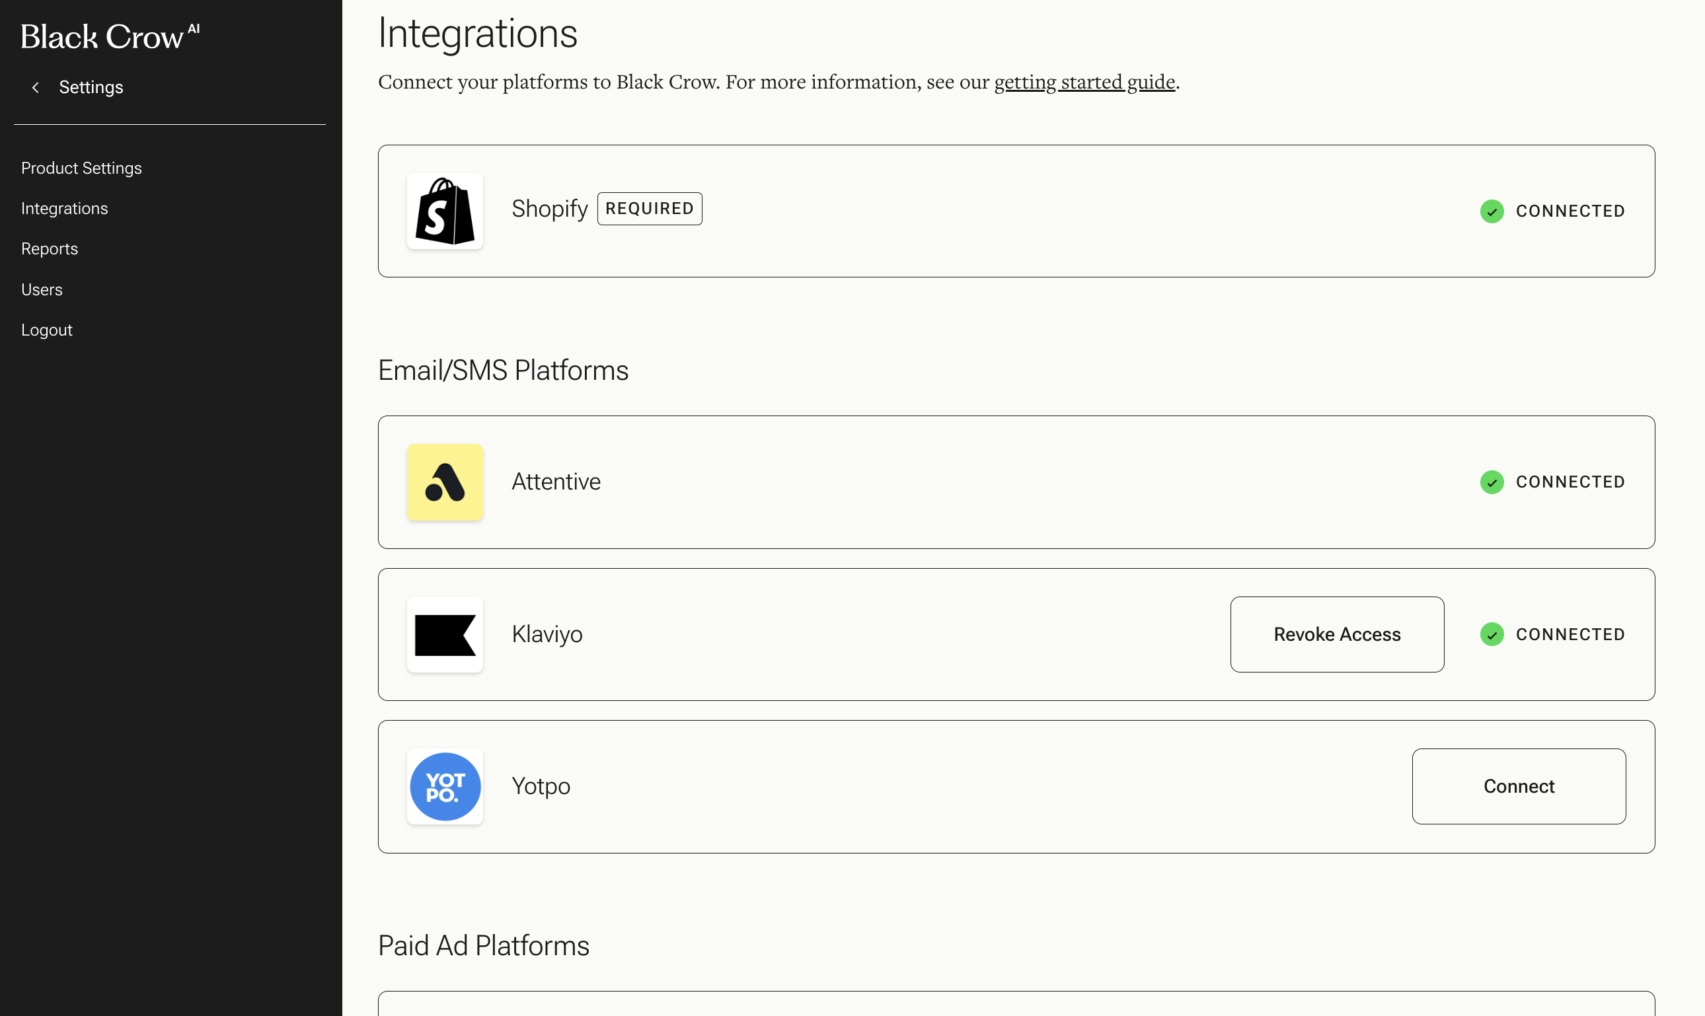
Task: Click the green checkmark in the Klaviyo row
Action: [x=1492, y=635]
